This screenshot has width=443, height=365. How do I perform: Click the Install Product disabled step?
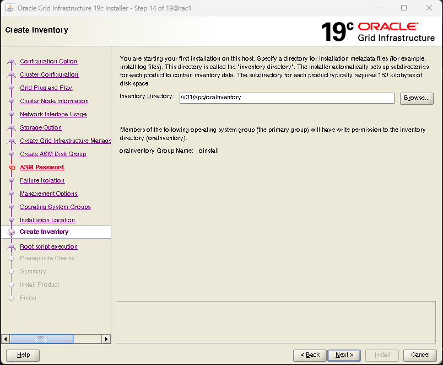click(x=39, y=285)
